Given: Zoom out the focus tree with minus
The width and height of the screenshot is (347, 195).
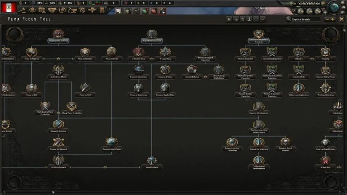Looking at the screenshot, I should (327, 19).
